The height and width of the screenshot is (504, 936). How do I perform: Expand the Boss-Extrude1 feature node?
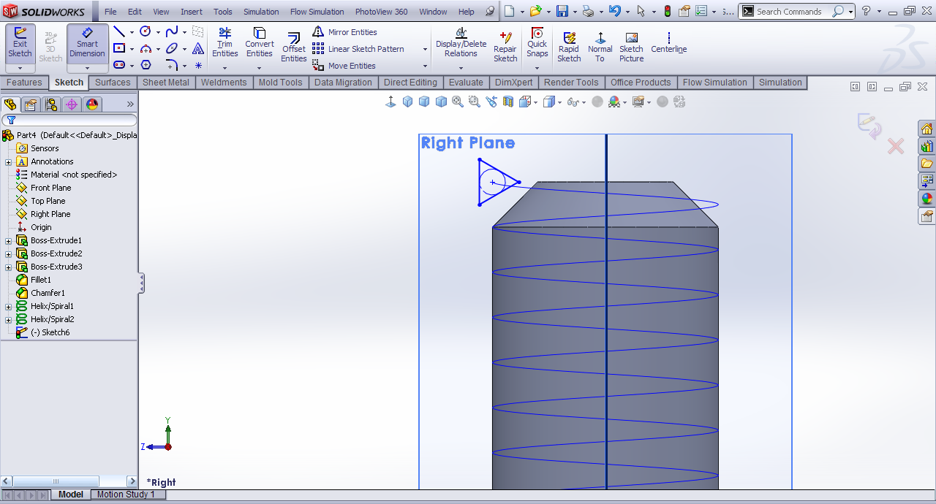point(9,240)
